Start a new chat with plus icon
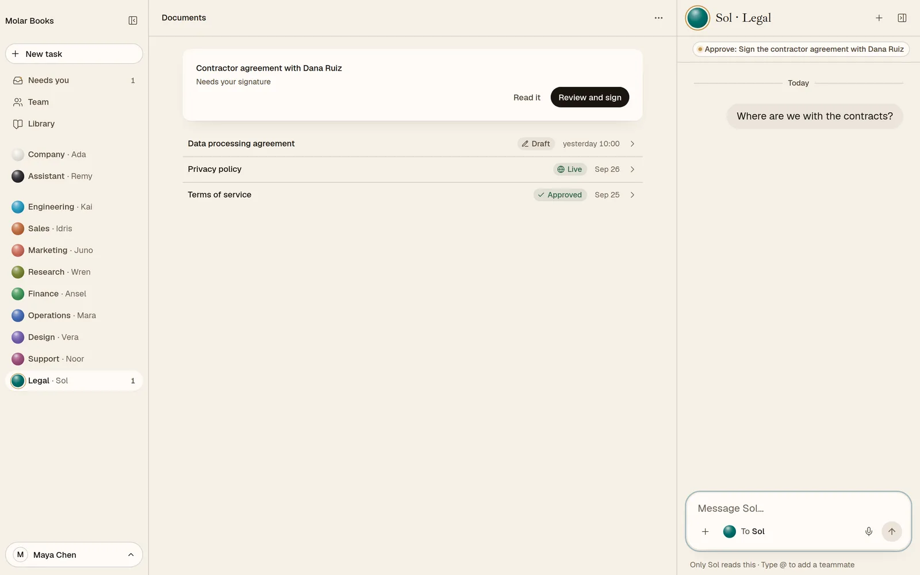Viewport: 920px width, 575px height. click(879, 18)
